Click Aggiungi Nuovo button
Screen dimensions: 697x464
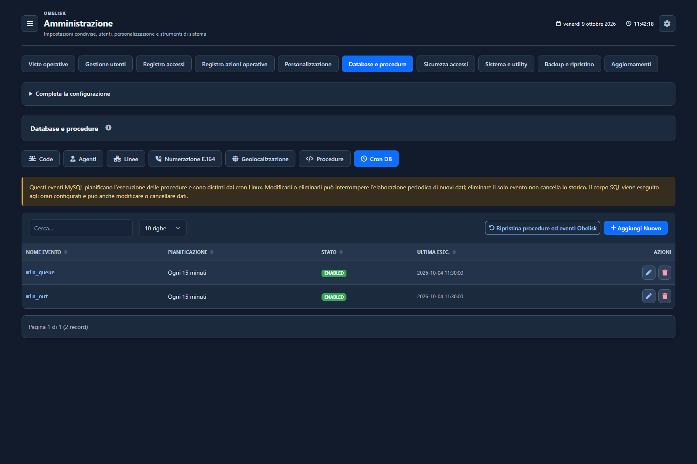pos(636,228)
